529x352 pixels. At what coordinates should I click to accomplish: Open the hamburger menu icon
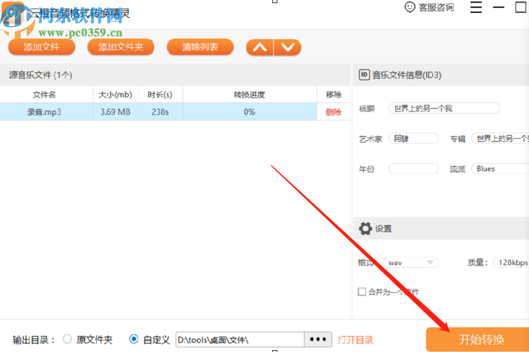click(476, 7)
